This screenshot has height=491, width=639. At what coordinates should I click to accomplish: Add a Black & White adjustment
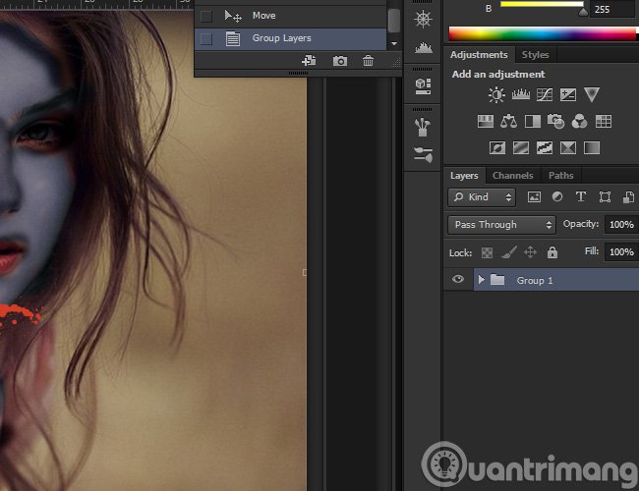pyautogui.click(x=533, y=122)
